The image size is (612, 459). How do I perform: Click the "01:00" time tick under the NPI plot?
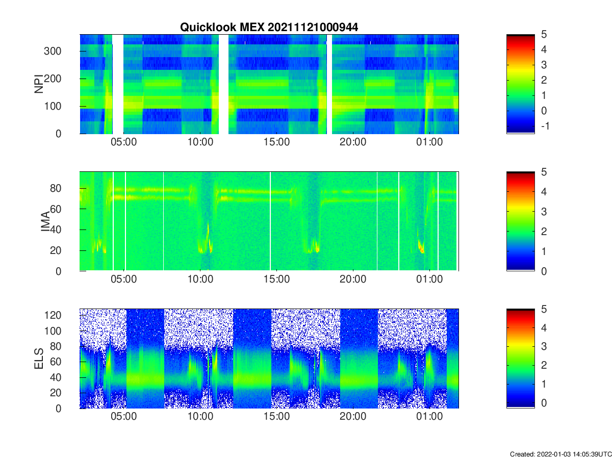429,142
